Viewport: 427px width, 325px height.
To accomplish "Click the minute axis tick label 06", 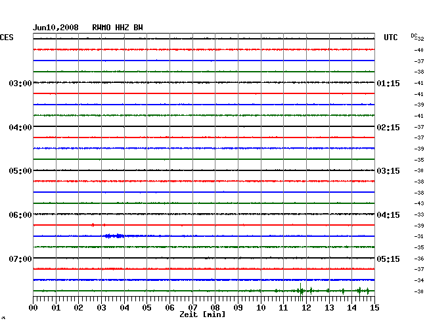I will (x=169, y=308).
